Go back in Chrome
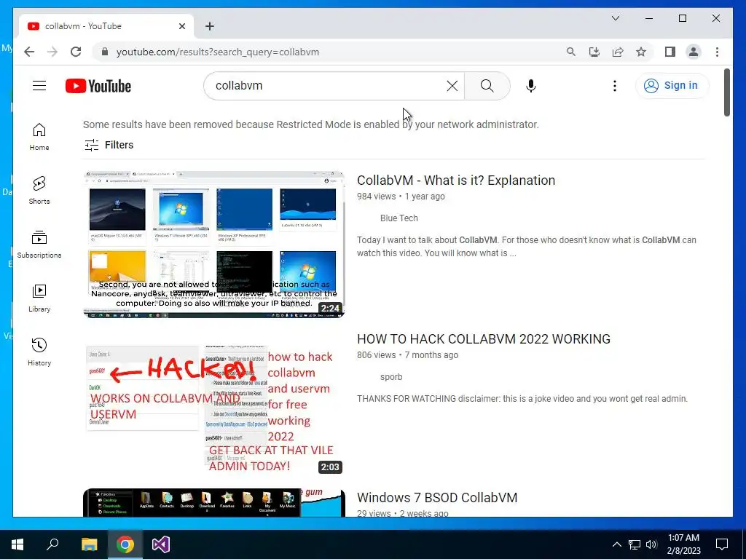The image size is (746, 559). 29,52
